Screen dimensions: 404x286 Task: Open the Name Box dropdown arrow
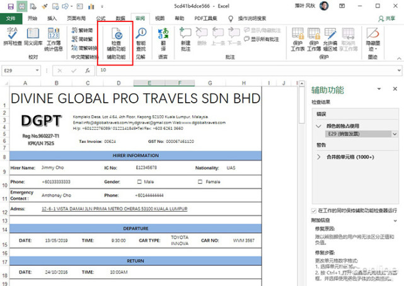pyautogui.click(x=37, y=71)
